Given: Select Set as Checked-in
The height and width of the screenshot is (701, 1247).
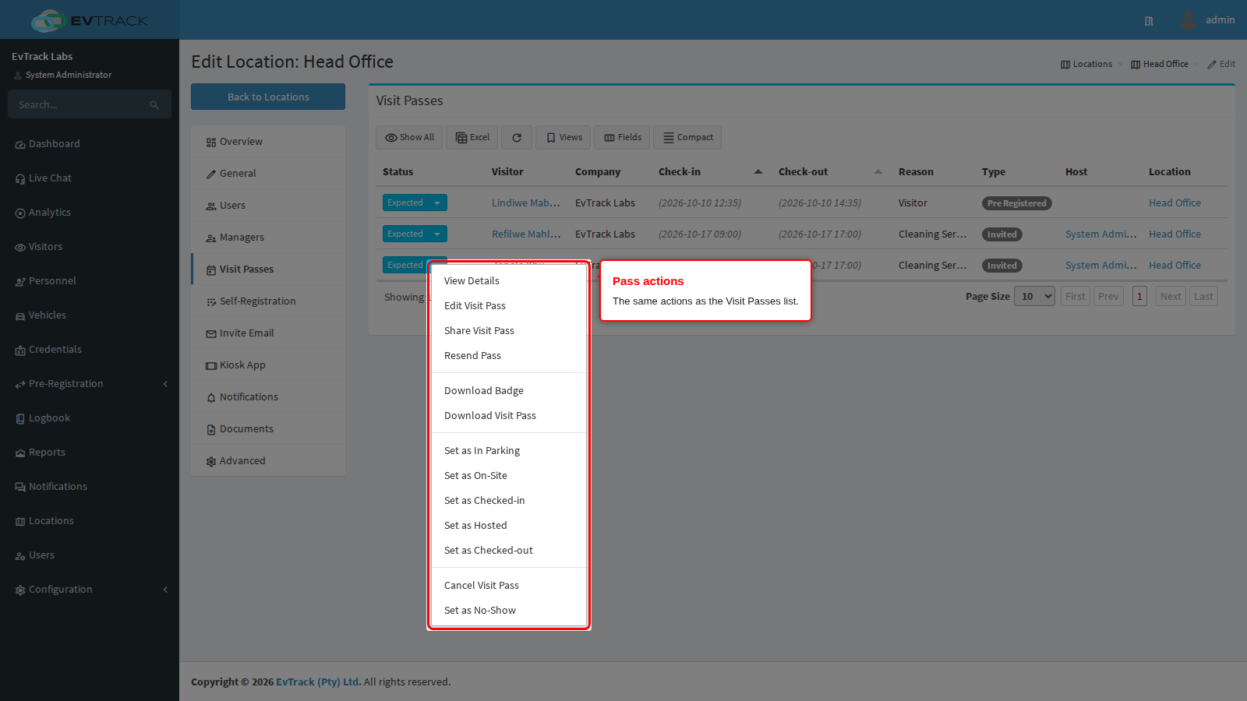Looking at the screenshot, I should (509, 501).
